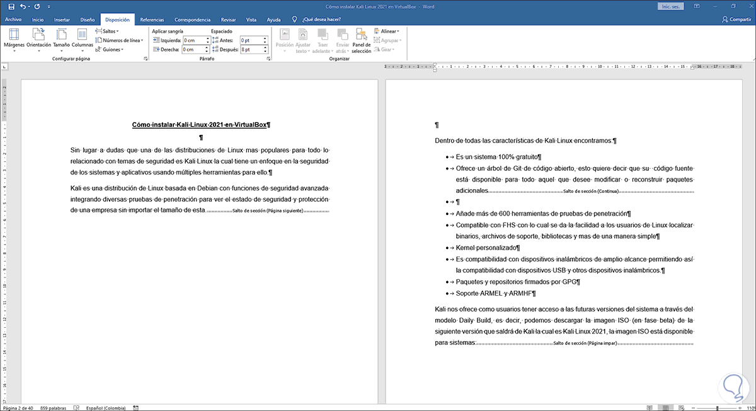Click the Inic. ses. sign-in button
Image resolution: width=756 pixels, height=411 pixels.
672,6
